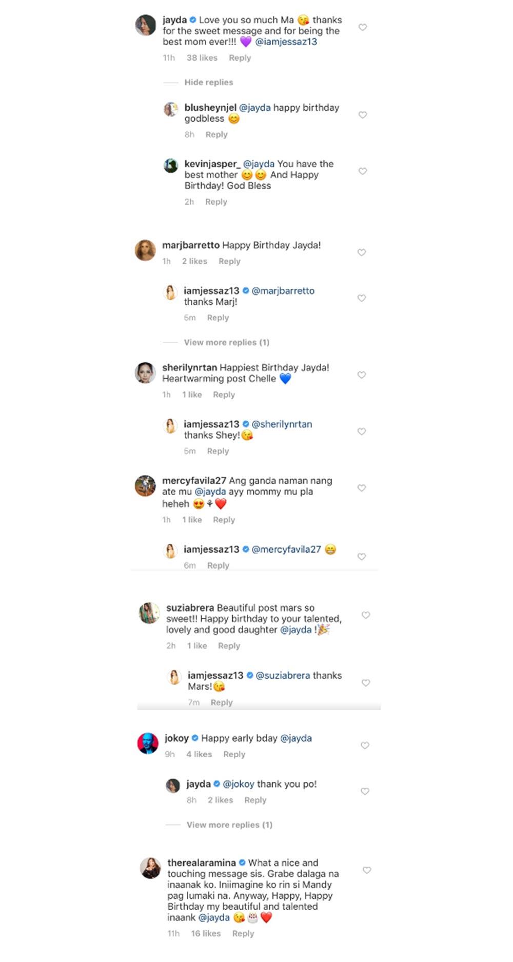Heart marjbarretto's Happy Birthday comment
513x962 pixels.
click(x=362, y=252)
